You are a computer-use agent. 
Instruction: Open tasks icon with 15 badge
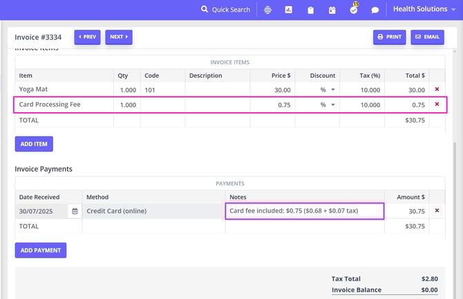[x=353, y=9]
